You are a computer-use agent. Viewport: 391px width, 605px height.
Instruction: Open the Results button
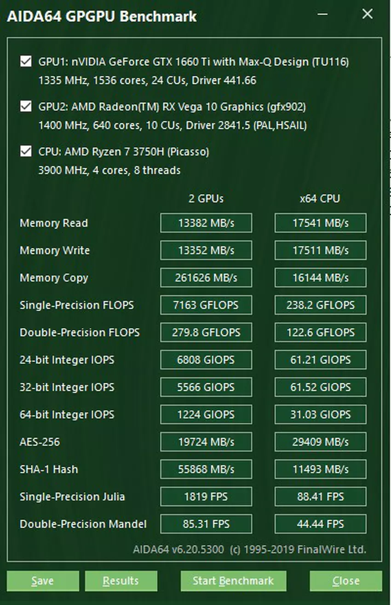[121, 581]
